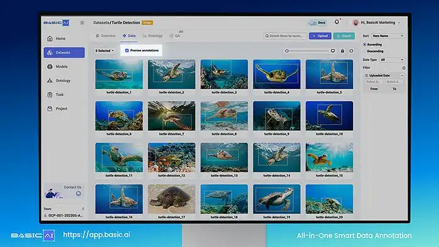
Task: Click the Home icon in the sidebar
Action: pyautogui.click(x=50, y=39)
